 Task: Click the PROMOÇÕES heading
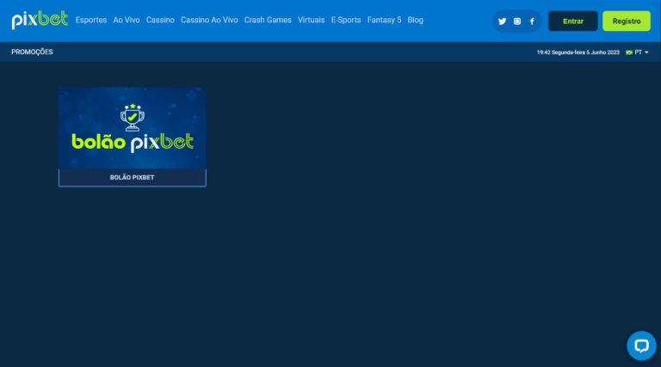click(32, 52)
